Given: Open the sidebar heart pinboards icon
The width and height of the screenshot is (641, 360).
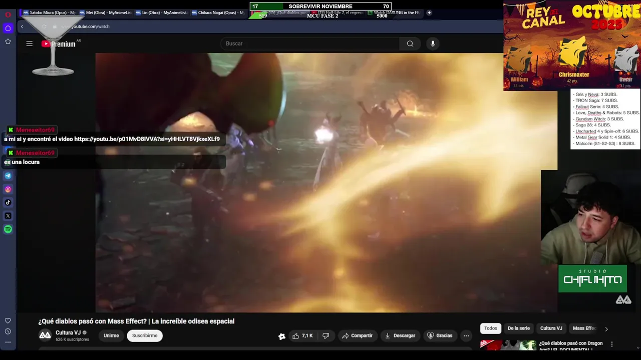Looking at the screenshot, I should click(x=8, y=320).
